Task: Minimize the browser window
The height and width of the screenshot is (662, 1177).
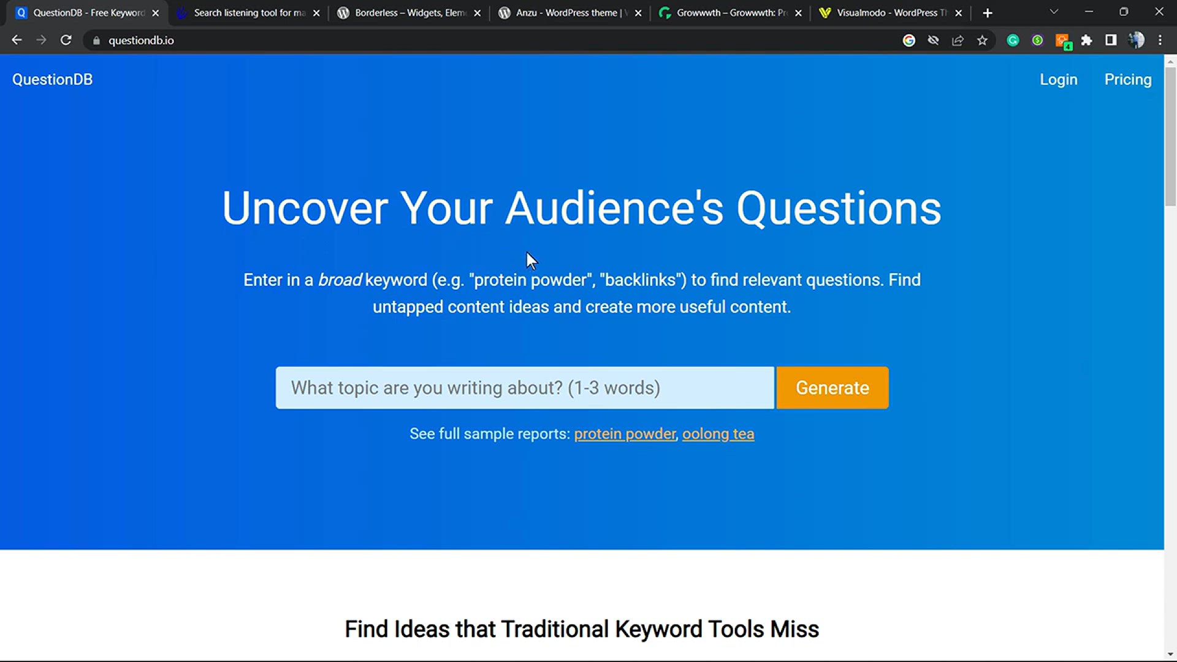Action: [1089, 12]
